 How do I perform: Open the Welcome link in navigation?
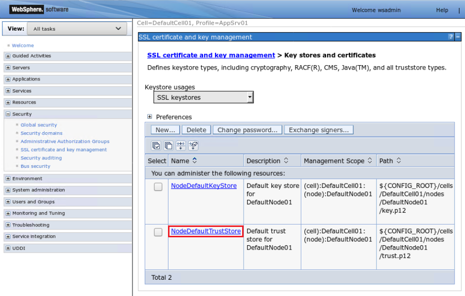(23, 45)
